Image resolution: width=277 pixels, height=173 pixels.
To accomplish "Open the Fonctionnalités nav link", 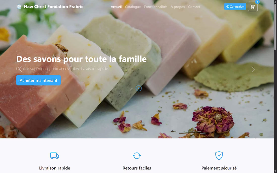I will pyautogui.click(x=156, y=7).
